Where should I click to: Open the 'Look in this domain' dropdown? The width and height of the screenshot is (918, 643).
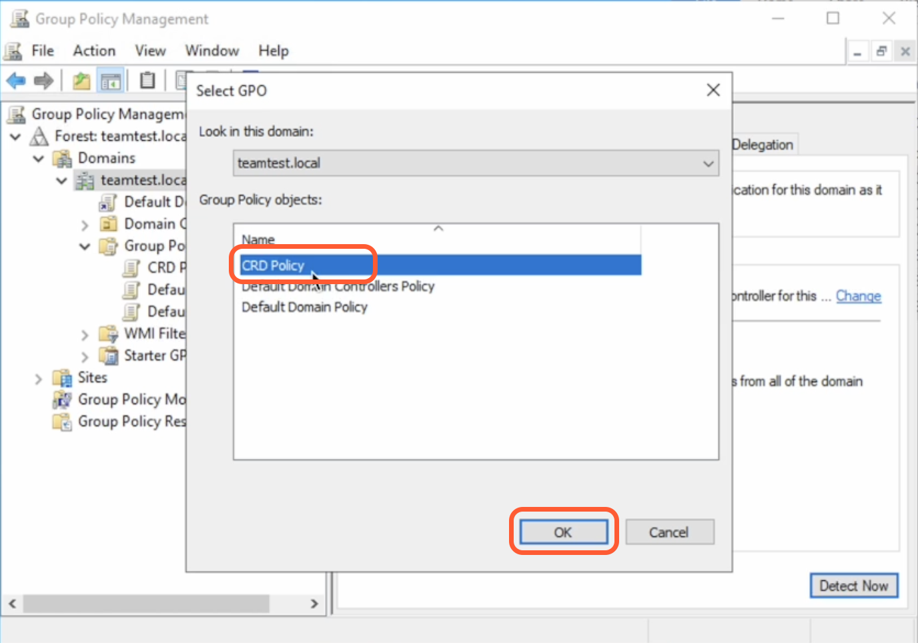click(708, 163)
